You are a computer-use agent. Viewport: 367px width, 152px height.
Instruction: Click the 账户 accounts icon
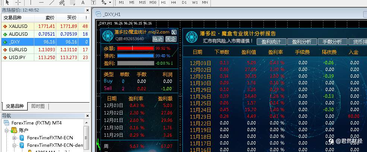pos(14,130)
